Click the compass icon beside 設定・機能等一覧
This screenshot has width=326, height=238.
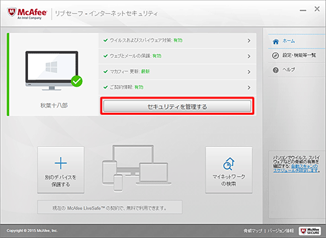pos(275,55)
